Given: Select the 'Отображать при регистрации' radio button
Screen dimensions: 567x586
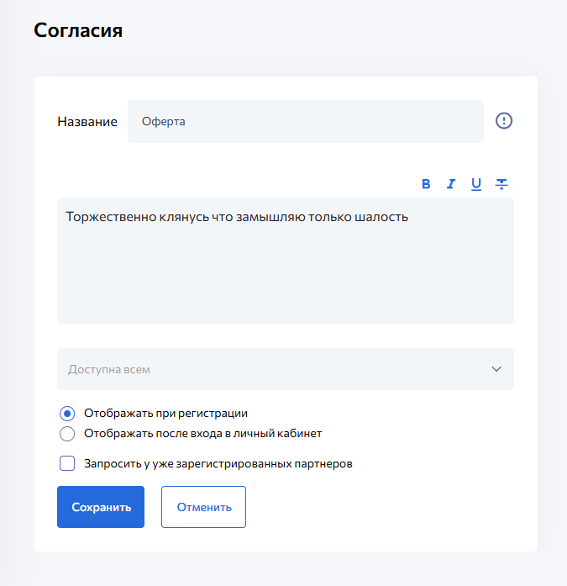Looking at the screenshot, I should [x=67, y=414].
